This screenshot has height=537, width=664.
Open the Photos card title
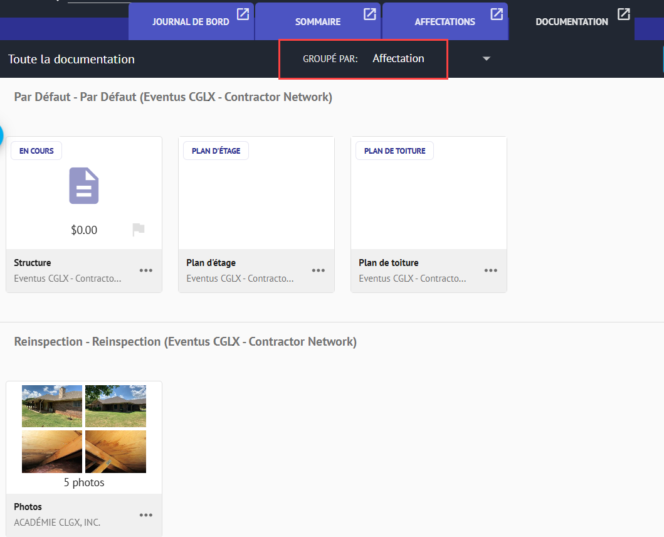coord(28,507)
